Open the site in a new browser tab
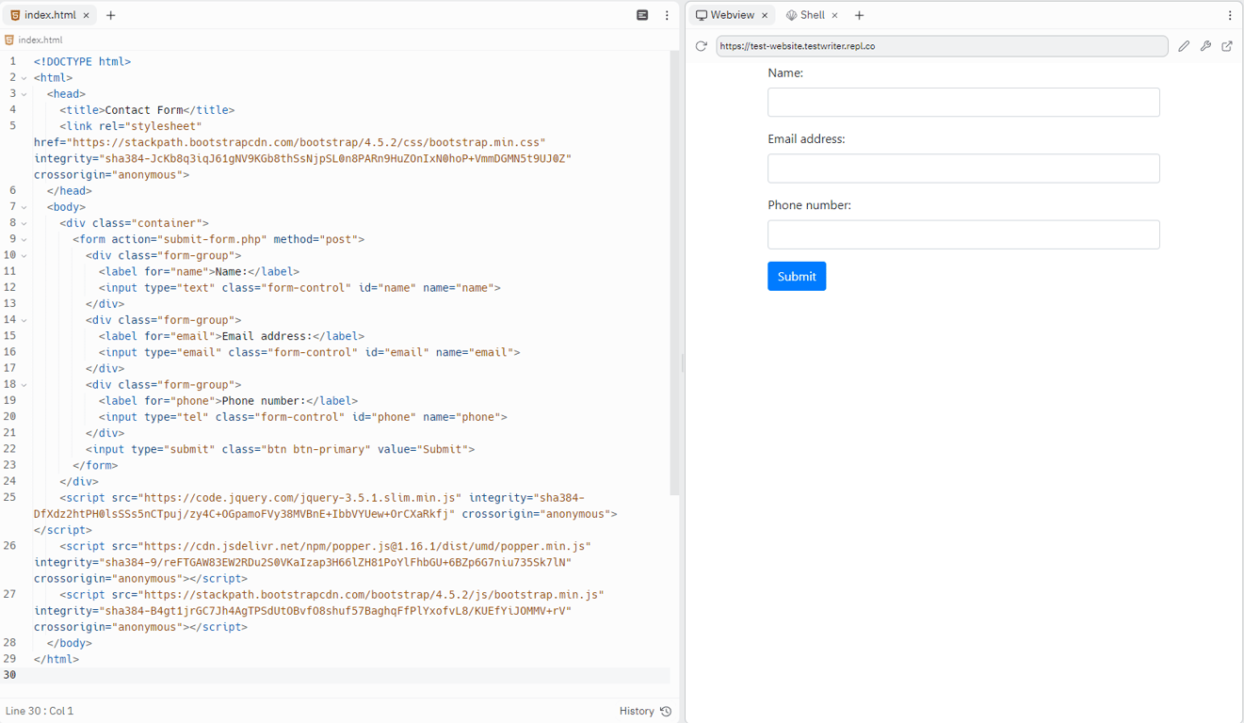 [1227, 45]
